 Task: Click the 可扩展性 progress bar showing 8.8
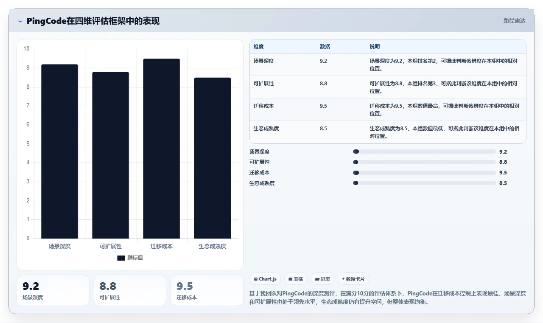point(424,162)
